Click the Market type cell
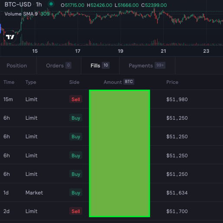Viewport: 223px width, 223px height. click(34, 193)
